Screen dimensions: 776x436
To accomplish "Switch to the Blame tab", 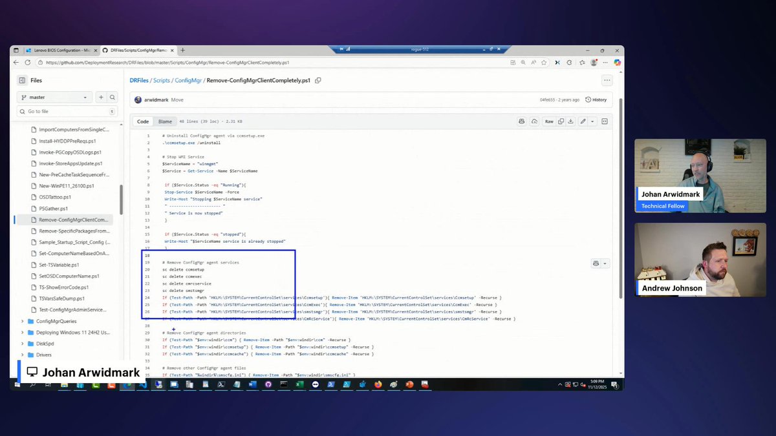I will (166, 121).
